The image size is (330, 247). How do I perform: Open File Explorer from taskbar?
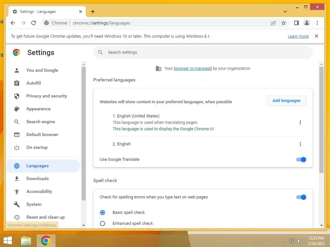point(26,241)
